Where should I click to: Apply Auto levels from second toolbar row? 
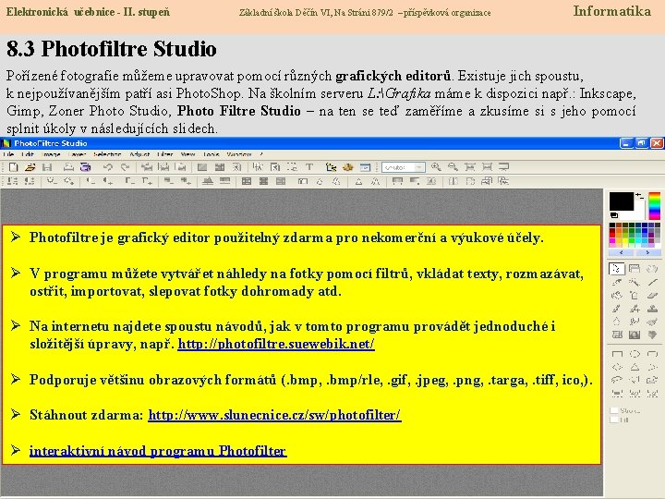coord(13,182)
